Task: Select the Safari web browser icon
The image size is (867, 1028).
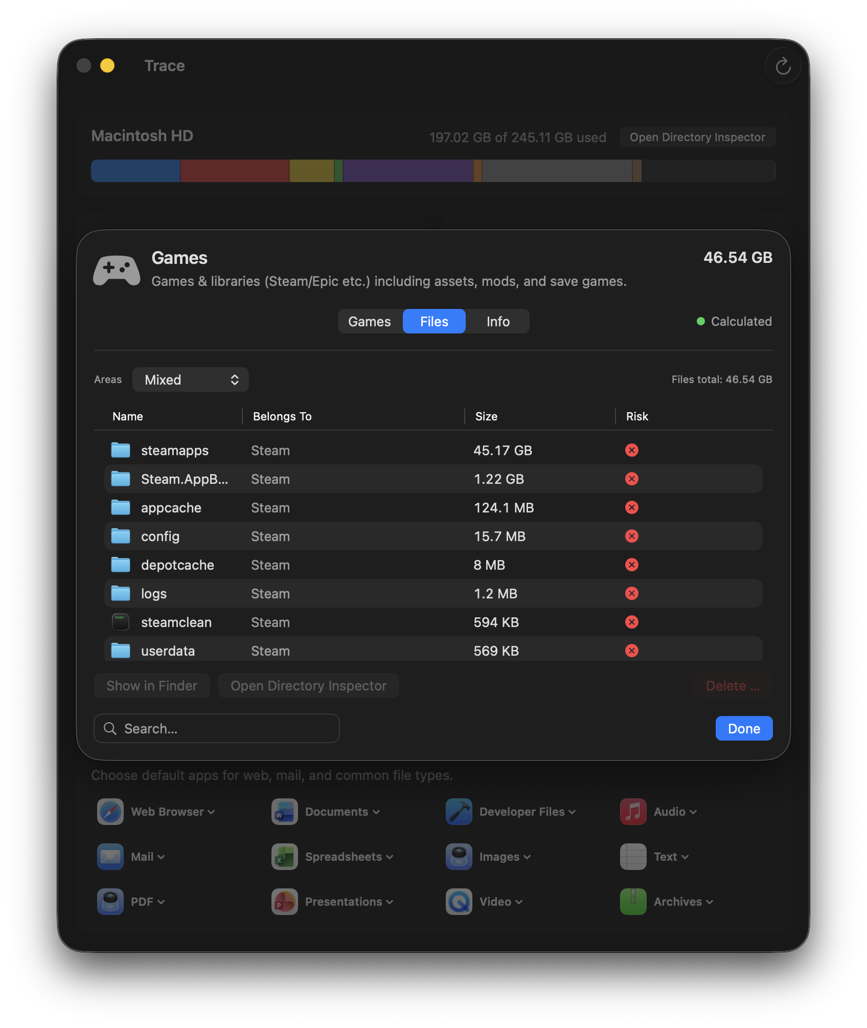Action: [109, 812]
